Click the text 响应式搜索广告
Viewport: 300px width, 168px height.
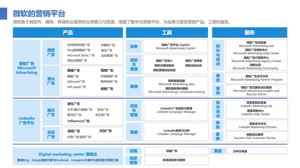pos(77,61)
